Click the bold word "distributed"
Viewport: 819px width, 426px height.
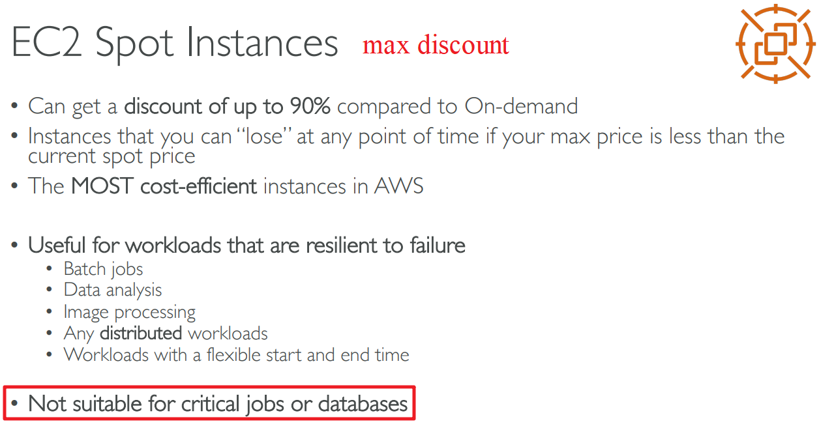point(141,334)
